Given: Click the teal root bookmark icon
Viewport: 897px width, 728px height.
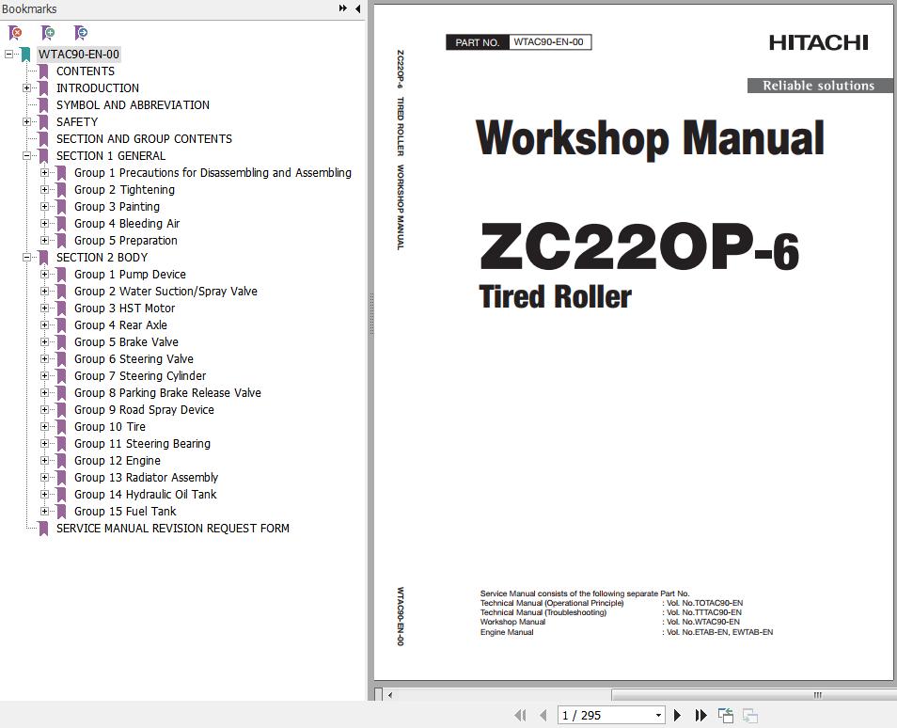Looking at the screenshot, I should click(25, 55).
